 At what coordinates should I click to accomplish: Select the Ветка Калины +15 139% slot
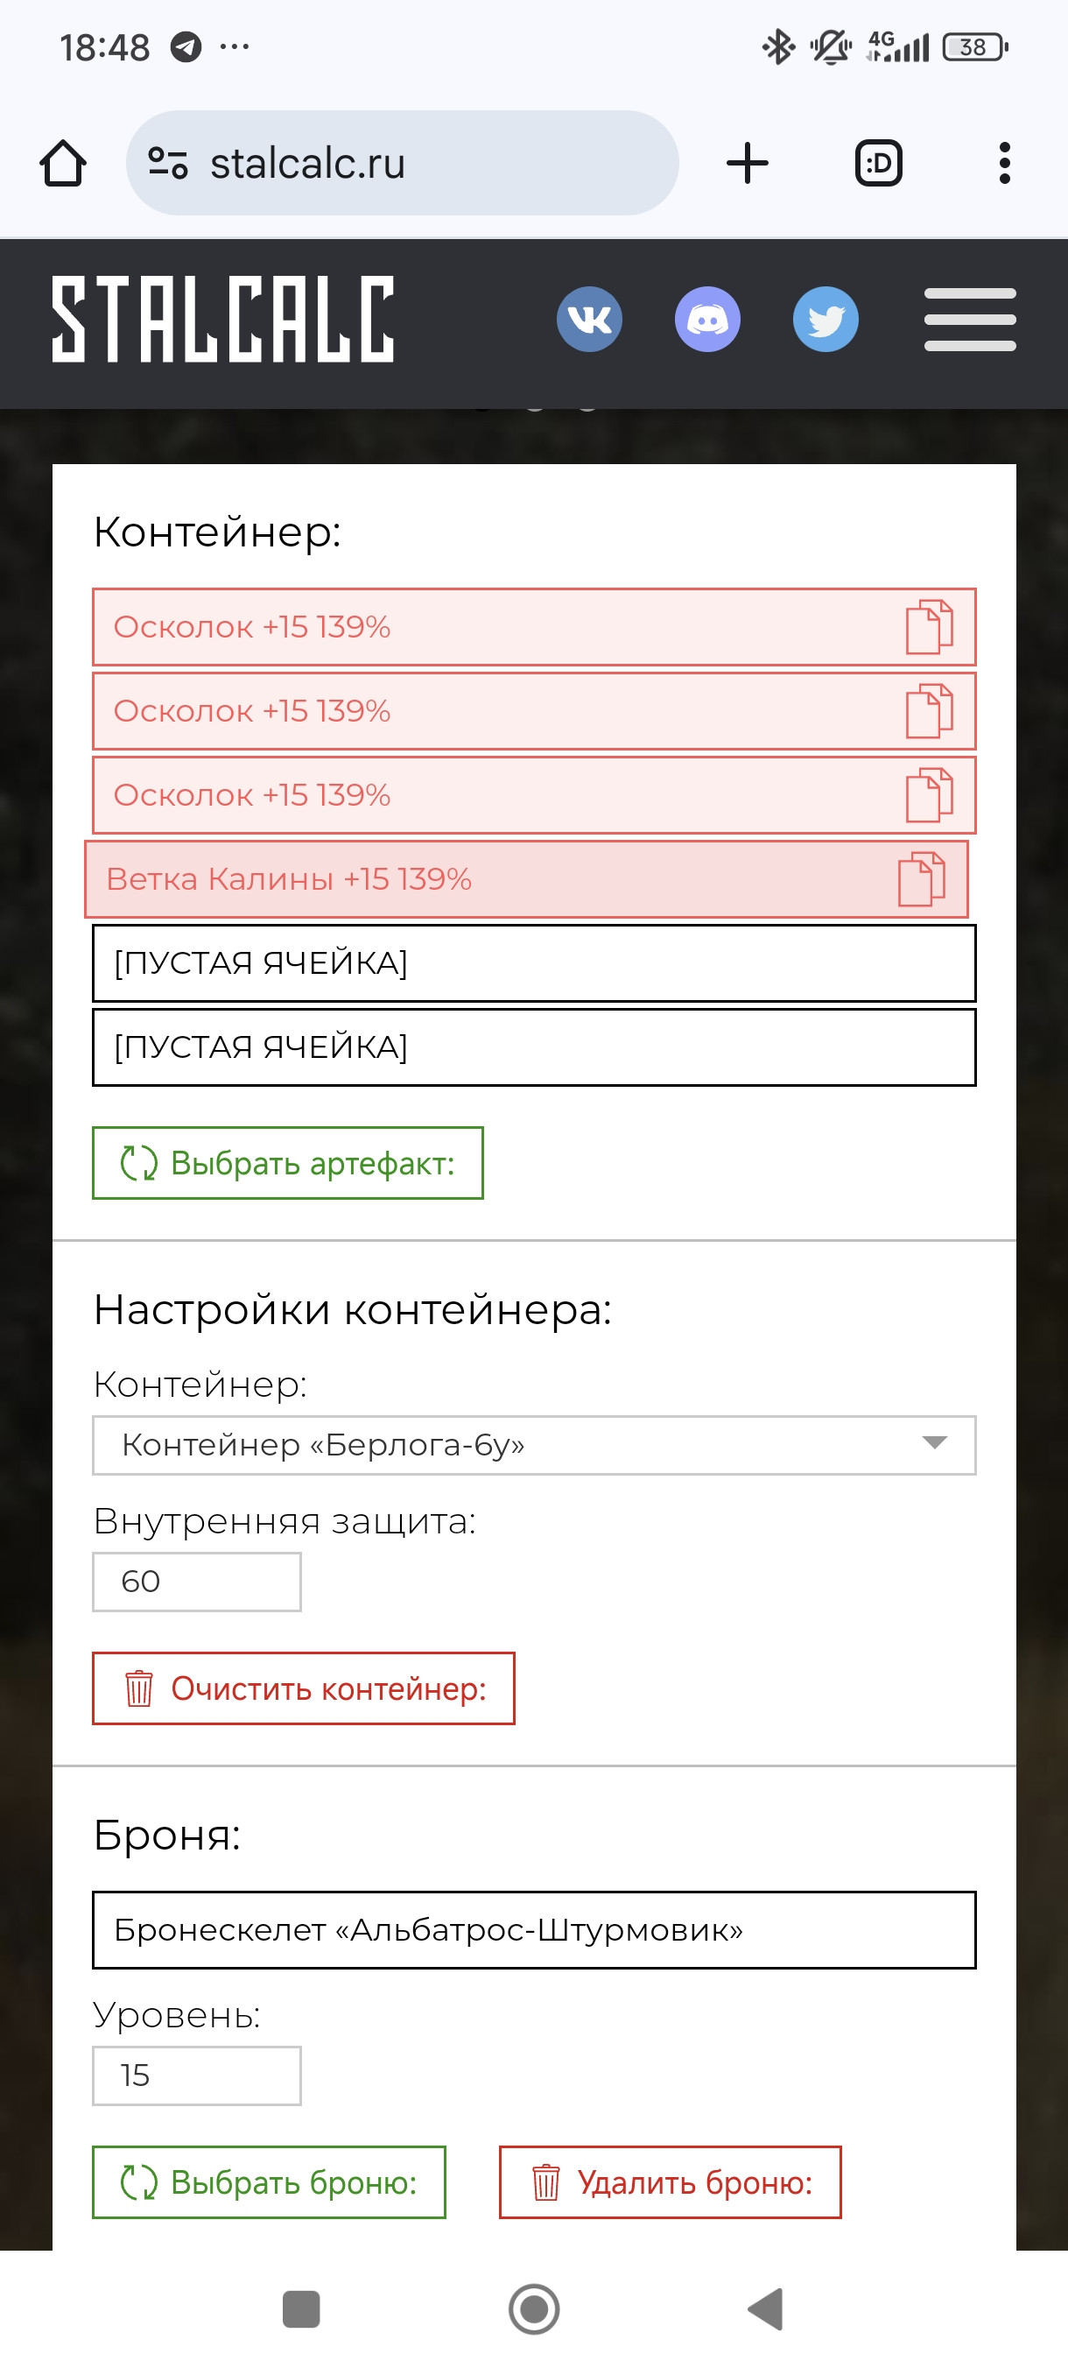click(526, 878)
